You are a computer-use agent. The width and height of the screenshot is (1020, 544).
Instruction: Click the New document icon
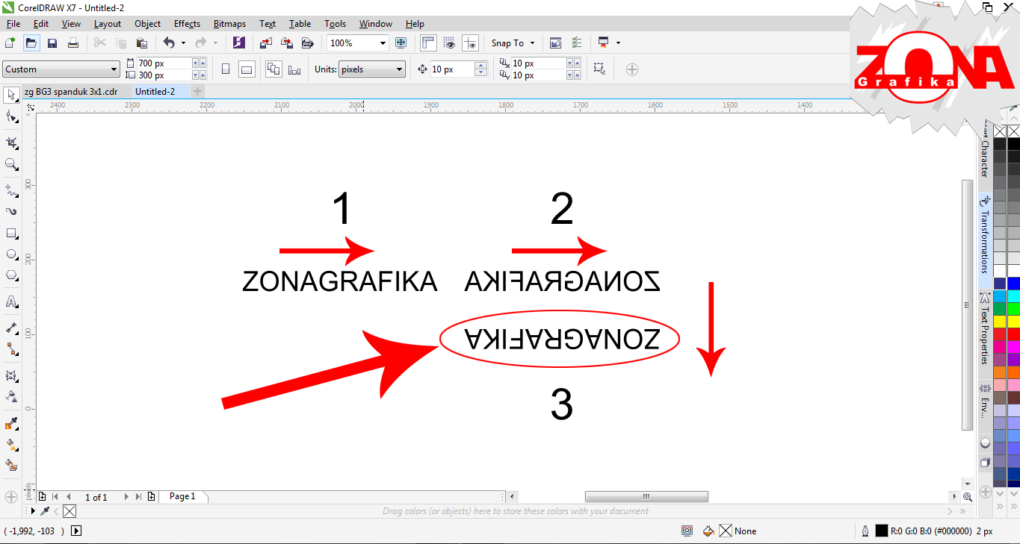point(10,43)
